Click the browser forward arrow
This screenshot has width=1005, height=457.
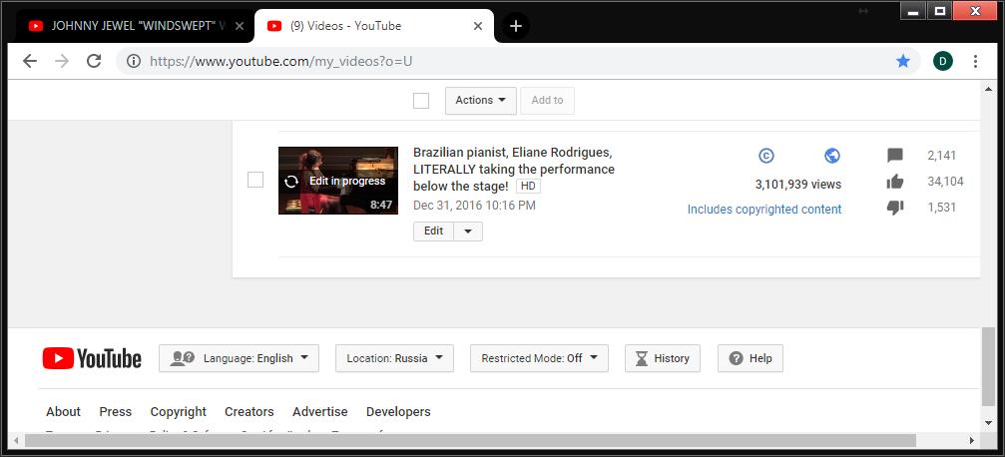point(62,61)
